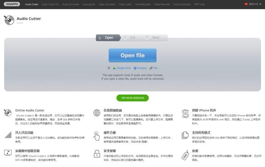Click the Online Audio Cutter feature heading
The image size is (265, 167).
coord(30,110)
